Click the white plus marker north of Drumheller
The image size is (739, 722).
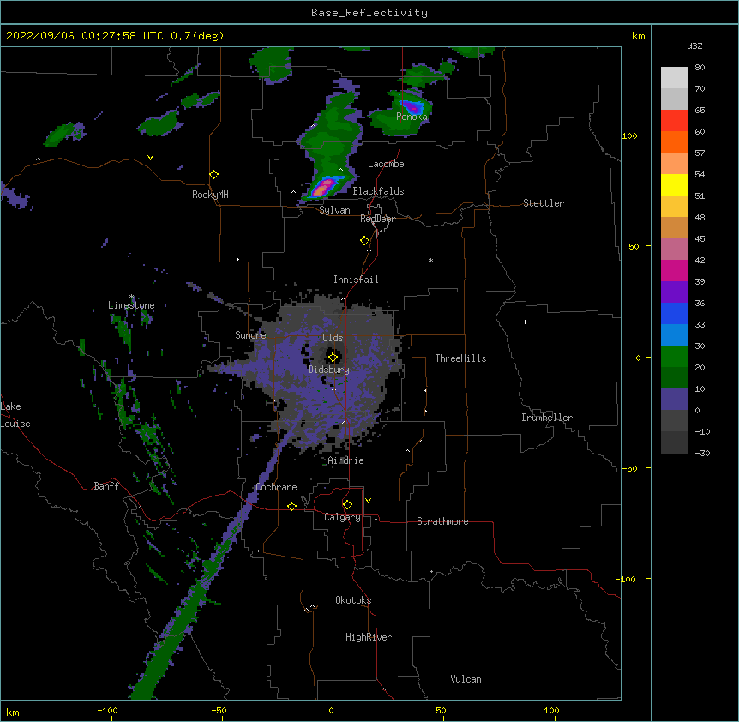[x=525, y=322]
